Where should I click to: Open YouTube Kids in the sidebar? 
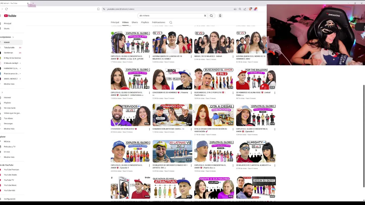coord(9,190)
